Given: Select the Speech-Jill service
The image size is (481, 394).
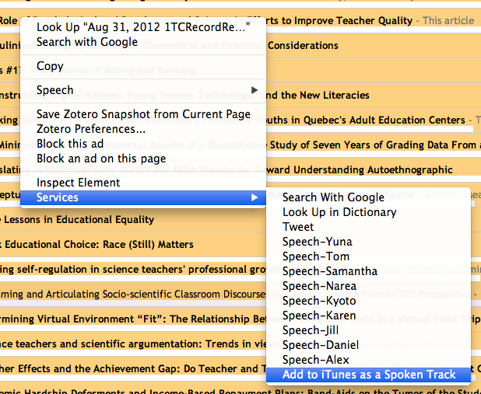Looking at the screenshot, I should pos(368,330).
